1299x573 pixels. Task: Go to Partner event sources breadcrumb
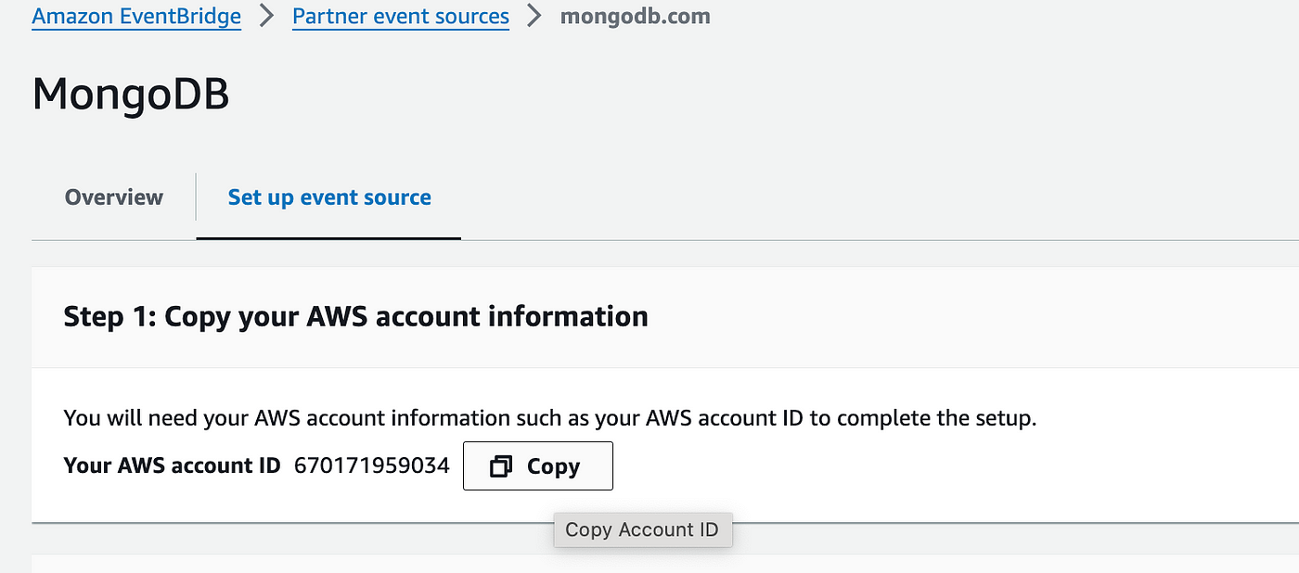click(x=401, y=17)
